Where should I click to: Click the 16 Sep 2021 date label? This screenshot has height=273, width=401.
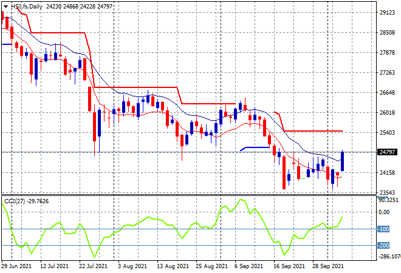289,266
